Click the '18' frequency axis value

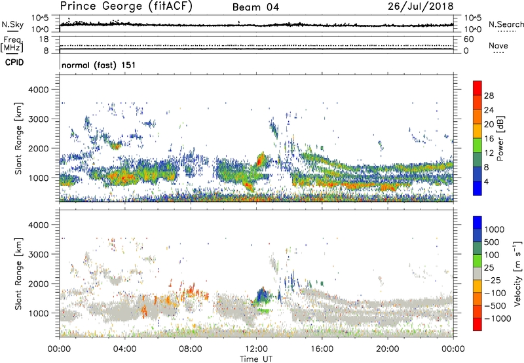pyautogui.click(x=43, y=39)
